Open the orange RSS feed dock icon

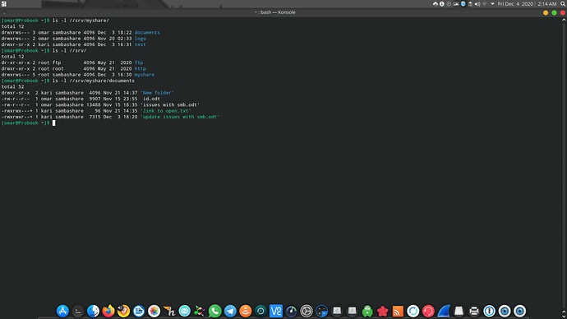[398, 311]
